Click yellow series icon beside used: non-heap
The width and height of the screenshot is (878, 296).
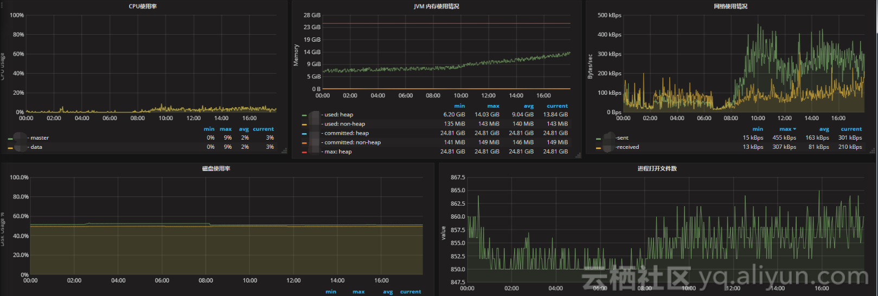(x=304, y=124)
